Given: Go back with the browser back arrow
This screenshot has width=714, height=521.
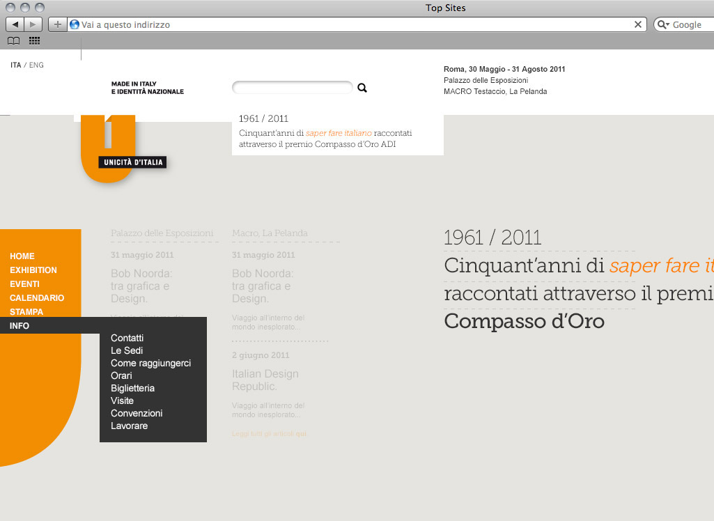Looking at the screenshot, I should pyautogui.click(x=15, y=24).
